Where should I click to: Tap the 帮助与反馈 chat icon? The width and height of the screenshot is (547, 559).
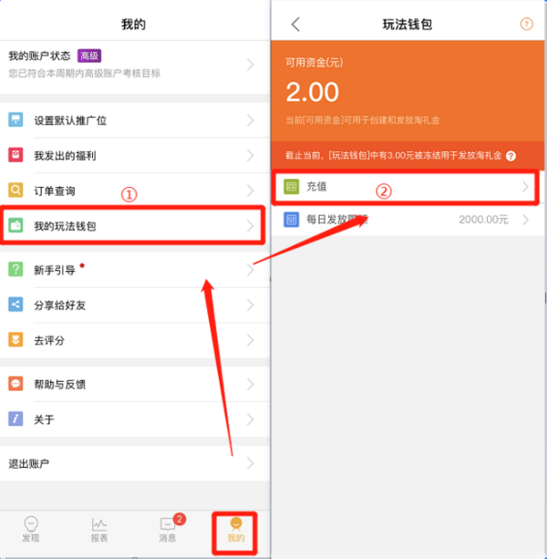15,384
